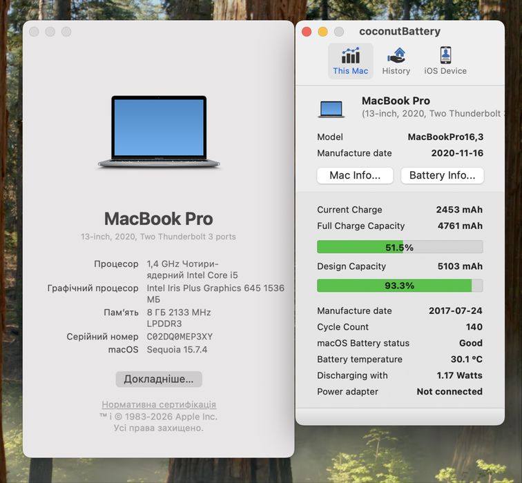The image size is (522, 483).
Task: Click the 8 ГБ 2133 MHz memory text
Action: [179, 318]
